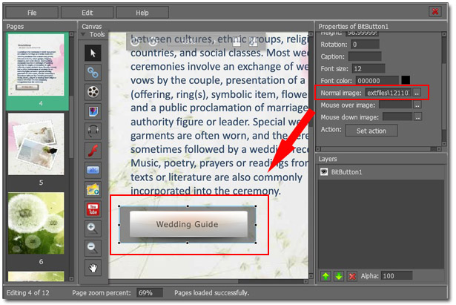The height and width of the screenshot is (305, 456).
Task: Select the zoom in magnifier
Action: pos(93,229)
